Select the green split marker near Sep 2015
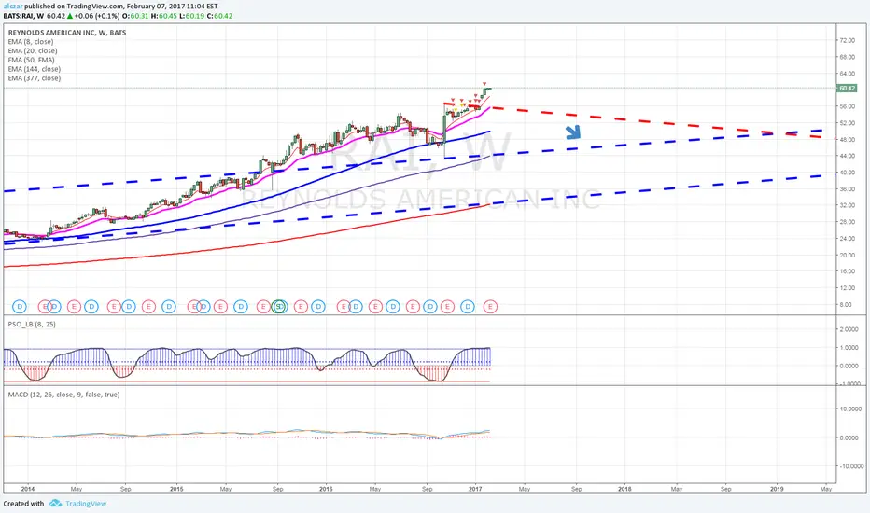Image resolution: width=870 pixels, height=513 pixels. [280, 306]
